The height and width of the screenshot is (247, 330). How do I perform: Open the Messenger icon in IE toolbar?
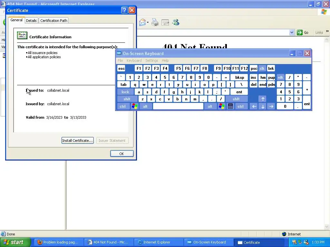(176, 22)
